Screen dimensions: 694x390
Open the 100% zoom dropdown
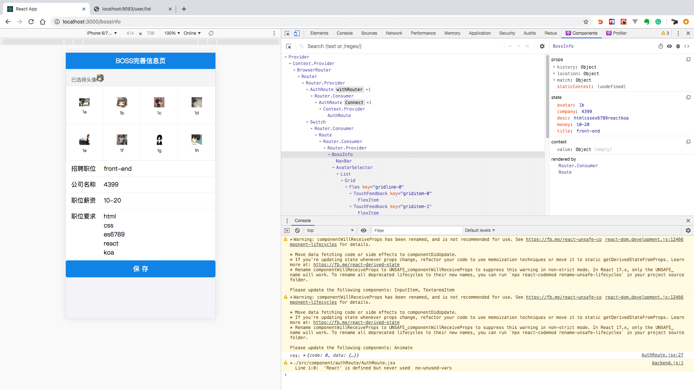click(x=172, y=33)
